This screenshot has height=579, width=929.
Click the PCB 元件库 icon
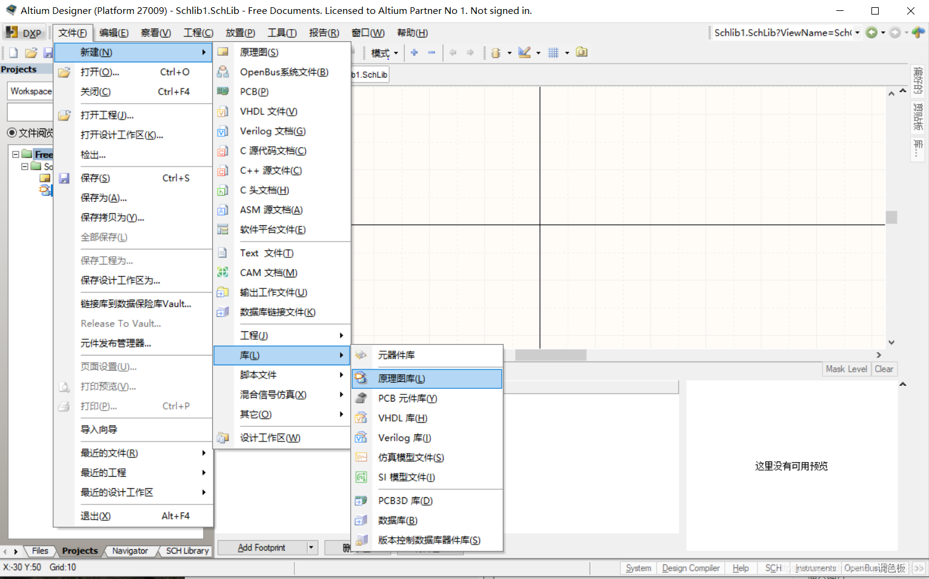point(361,398)
